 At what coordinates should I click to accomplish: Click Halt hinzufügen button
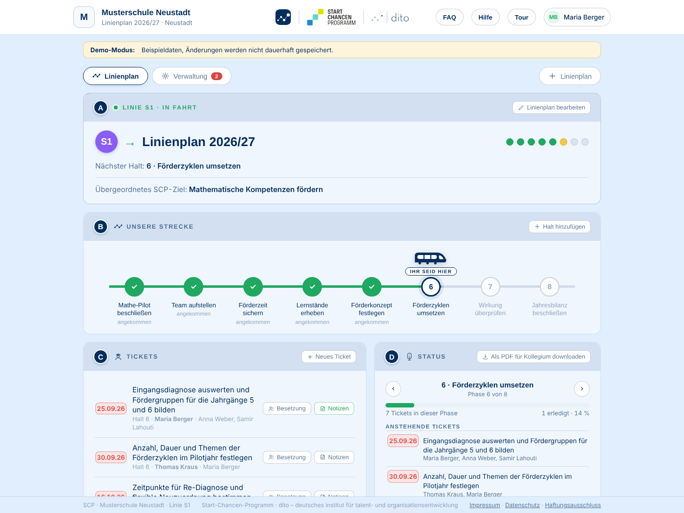tap(559, 227)
